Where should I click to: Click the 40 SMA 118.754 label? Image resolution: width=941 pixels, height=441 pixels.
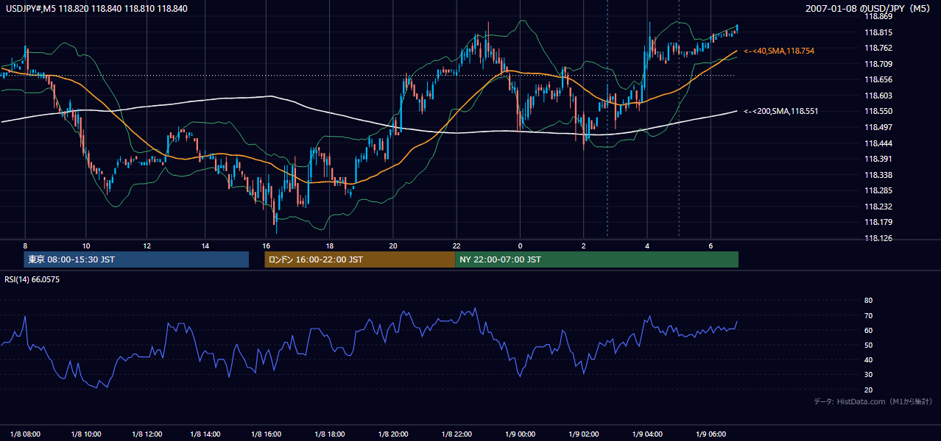(x=779, y=51)
